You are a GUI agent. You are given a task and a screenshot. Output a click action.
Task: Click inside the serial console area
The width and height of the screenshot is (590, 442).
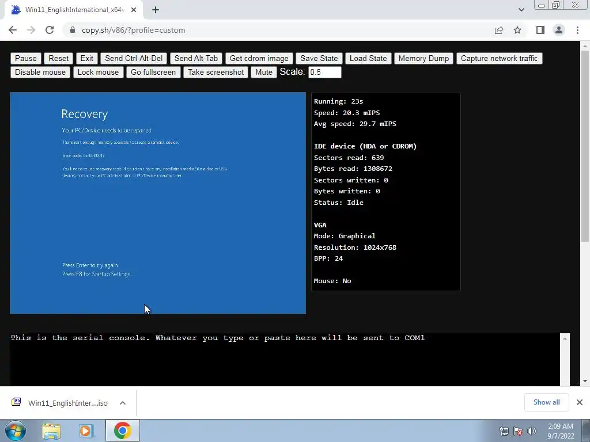coord(285,359)
